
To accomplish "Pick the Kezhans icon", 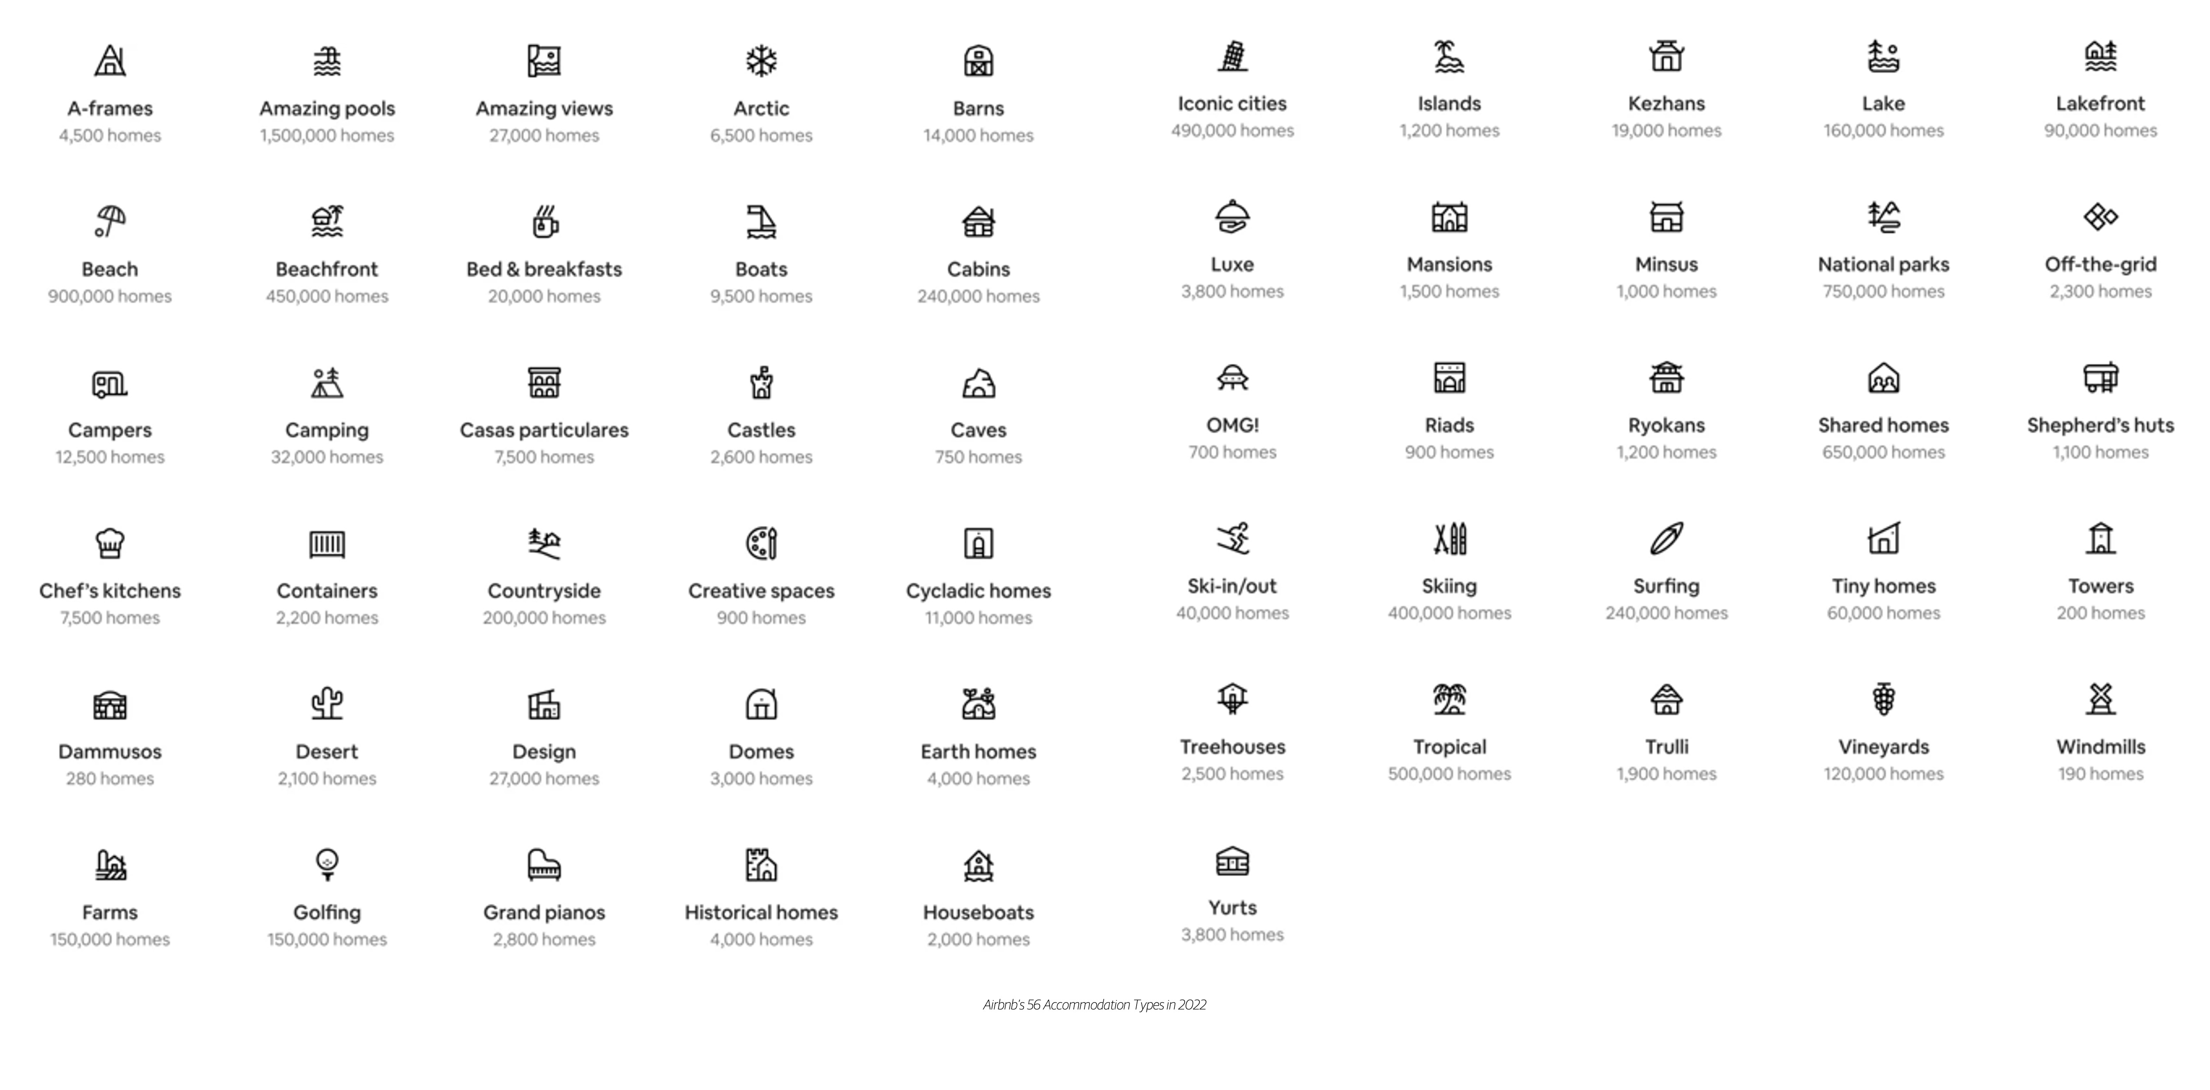I will pos(1666,56).
